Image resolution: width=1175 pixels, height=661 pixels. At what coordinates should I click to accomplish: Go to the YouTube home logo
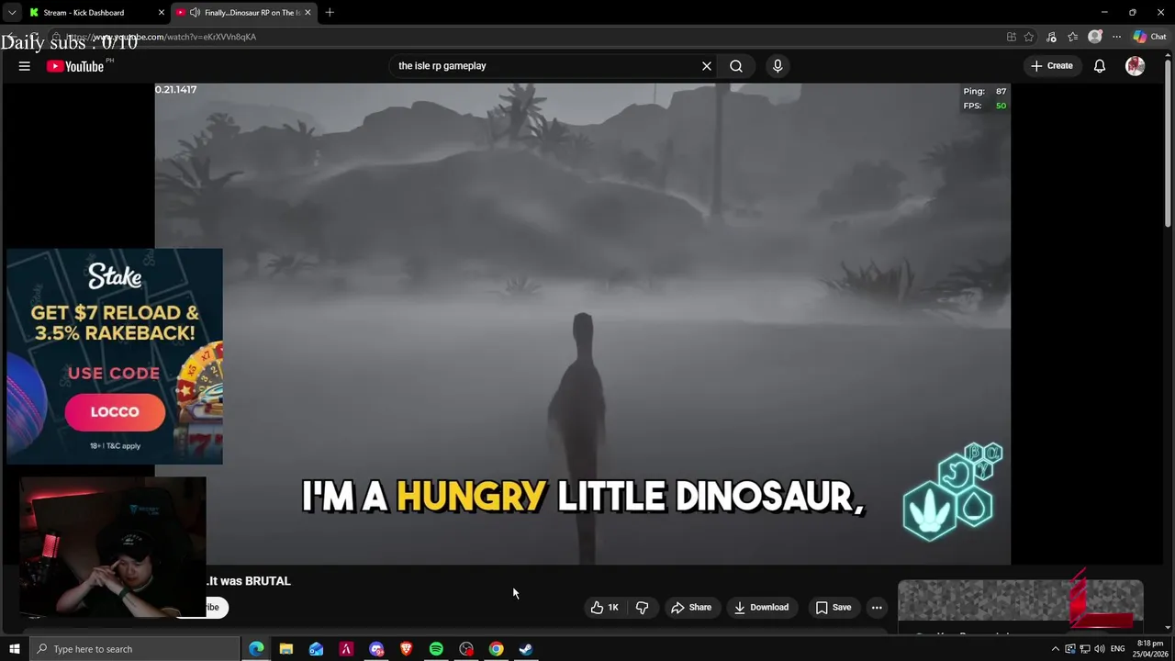coord(75,66)
